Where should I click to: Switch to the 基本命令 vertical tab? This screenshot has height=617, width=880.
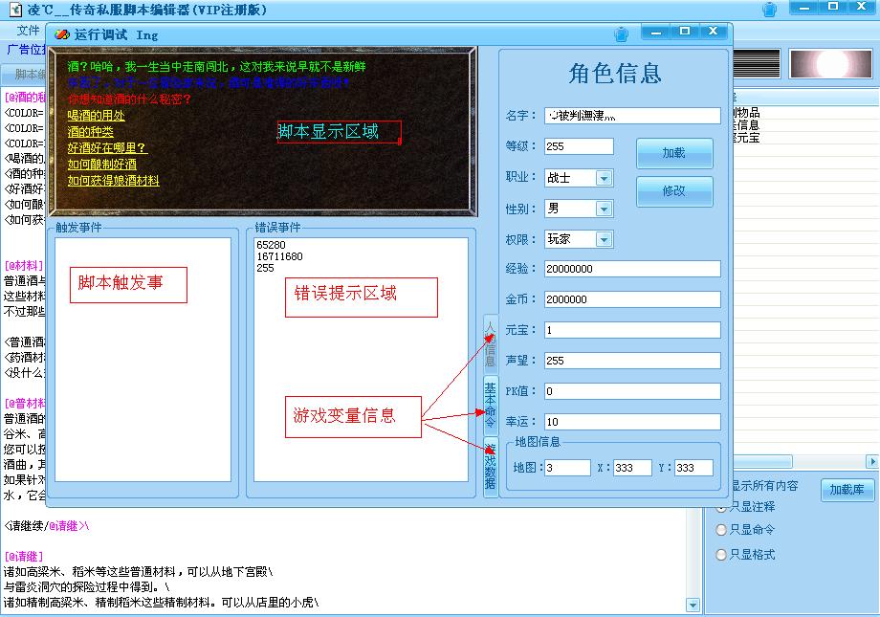point(490,403)
